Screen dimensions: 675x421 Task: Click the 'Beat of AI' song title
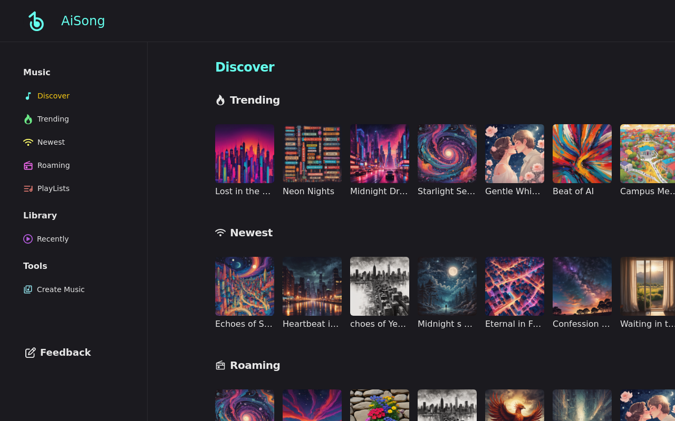(573, 192)
